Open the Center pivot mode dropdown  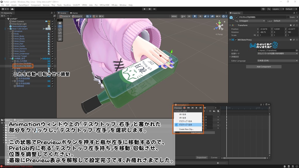(65, 16)
